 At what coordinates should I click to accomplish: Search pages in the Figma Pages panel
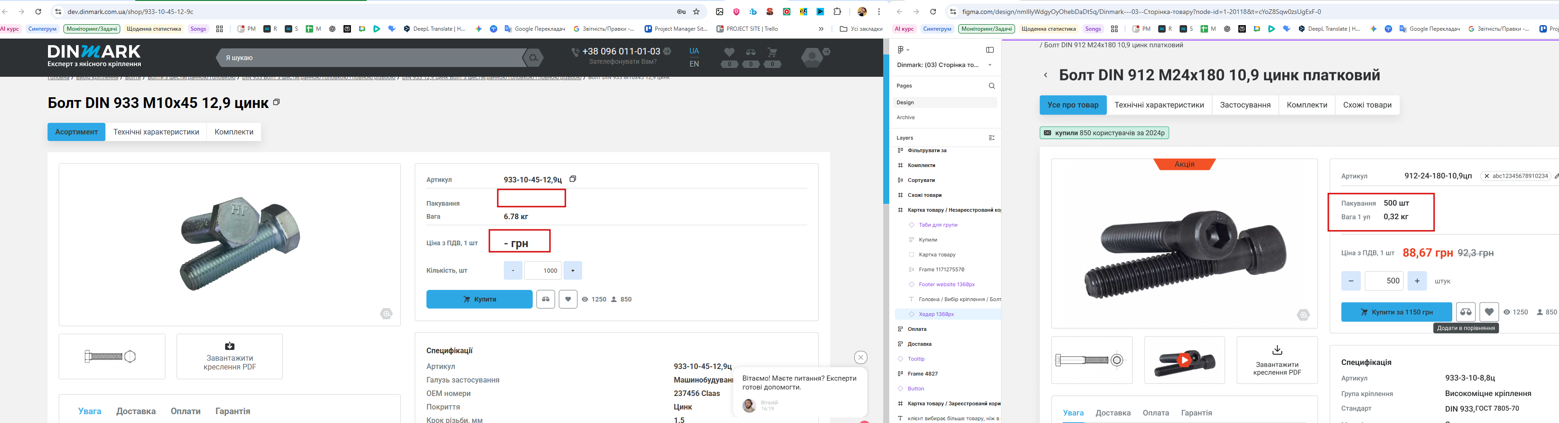point(991,86)
